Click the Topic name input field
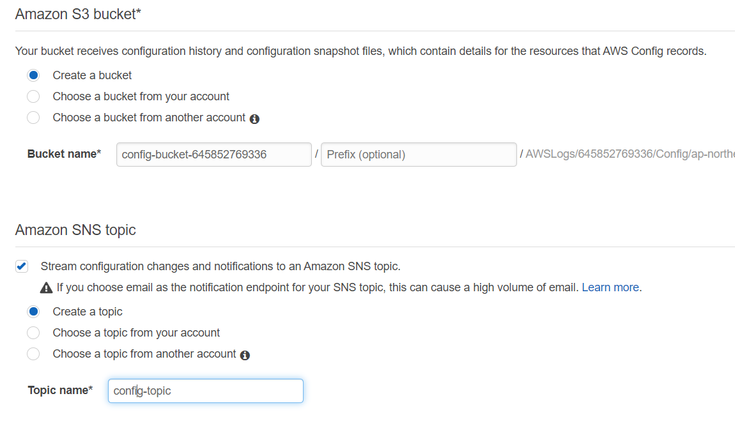 (x=206, y=391)
